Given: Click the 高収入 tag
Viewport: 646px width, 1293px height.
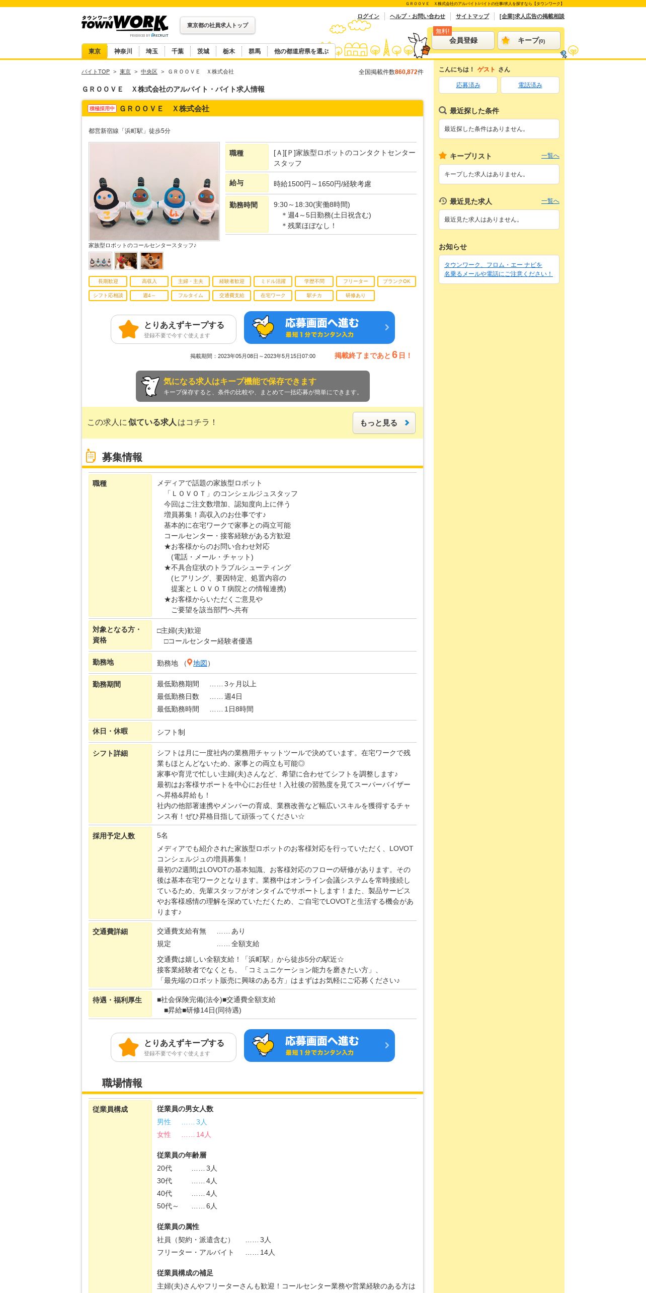Looking at the screenshot, I should (x=149, y=281).
